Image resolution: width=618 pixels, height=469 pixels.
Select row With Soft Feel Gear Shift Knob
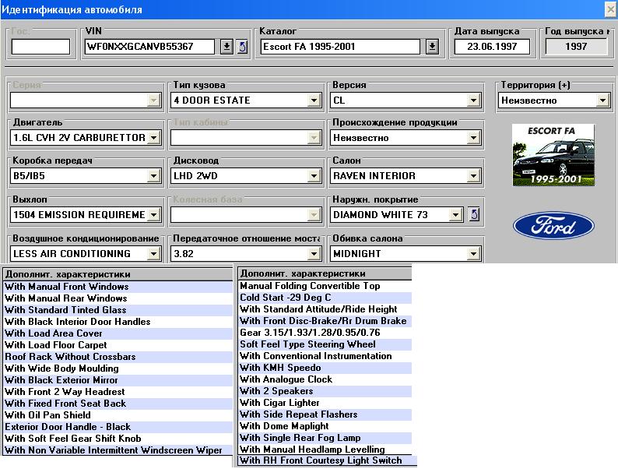[118, 439]
